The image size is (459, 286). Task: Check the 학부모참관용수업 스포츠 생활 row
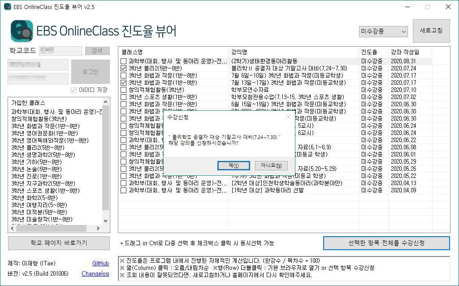pos(124,97)
